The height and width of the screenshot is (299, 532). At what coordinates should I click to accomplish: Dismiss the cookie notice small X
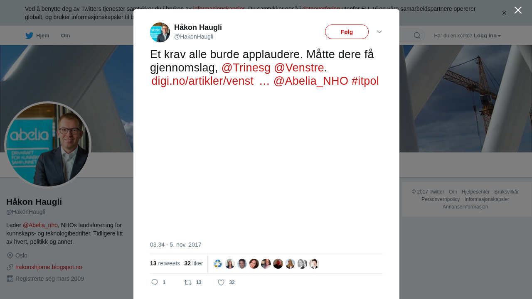[504, 13]
